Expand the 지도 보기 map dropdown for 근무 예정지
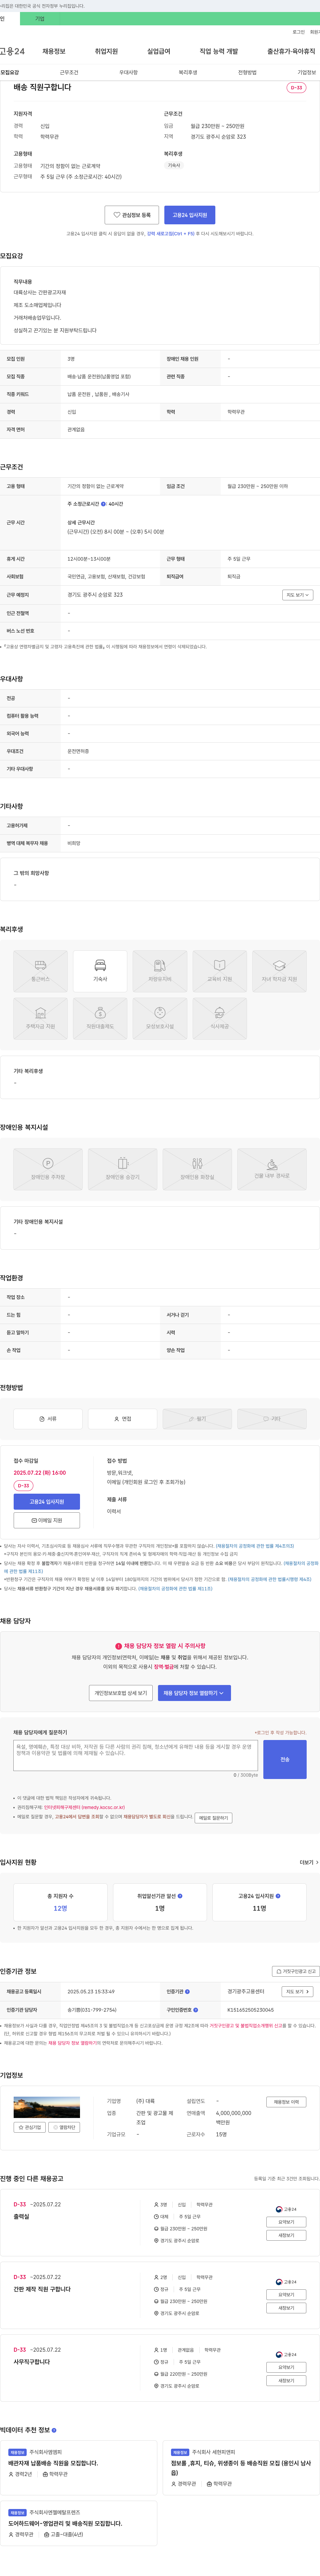 pos(298,595)
